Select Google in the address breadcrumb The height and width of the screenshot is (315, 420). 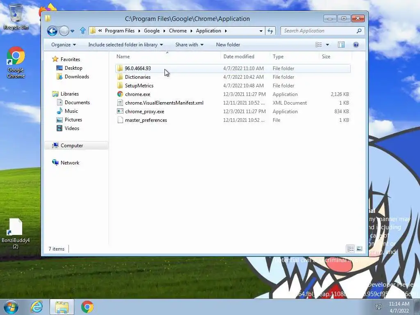click(152, 31)
